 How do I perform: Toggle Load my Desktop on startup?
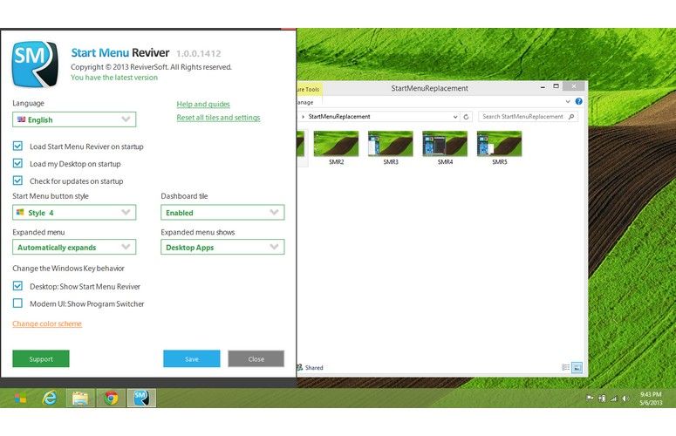17,163
